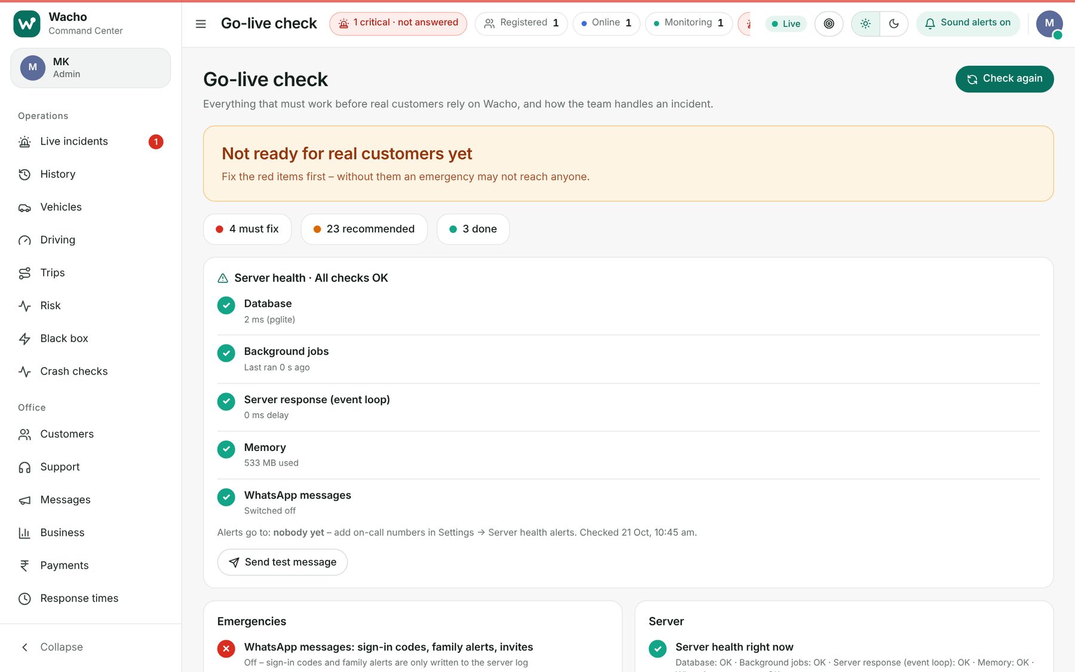1075x672 pixels.
Task: Collapse the sidebar
Action: click(90, 648)
